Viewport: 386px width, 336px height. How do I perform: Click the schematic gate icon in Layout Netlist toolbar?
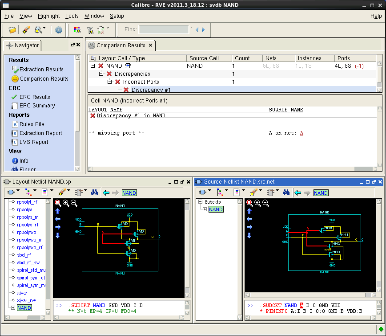[x=11, y=192]
